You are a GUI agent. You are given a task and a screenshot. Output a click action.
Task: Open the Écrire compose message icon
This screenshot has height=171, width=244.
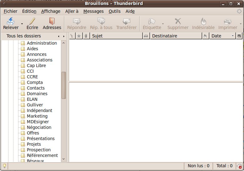pos(32,21)
